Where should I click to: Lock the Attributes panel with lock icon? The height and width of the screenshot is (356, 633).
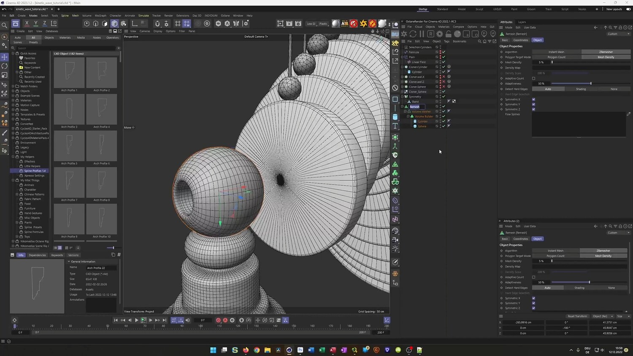[x=620, y=27]
